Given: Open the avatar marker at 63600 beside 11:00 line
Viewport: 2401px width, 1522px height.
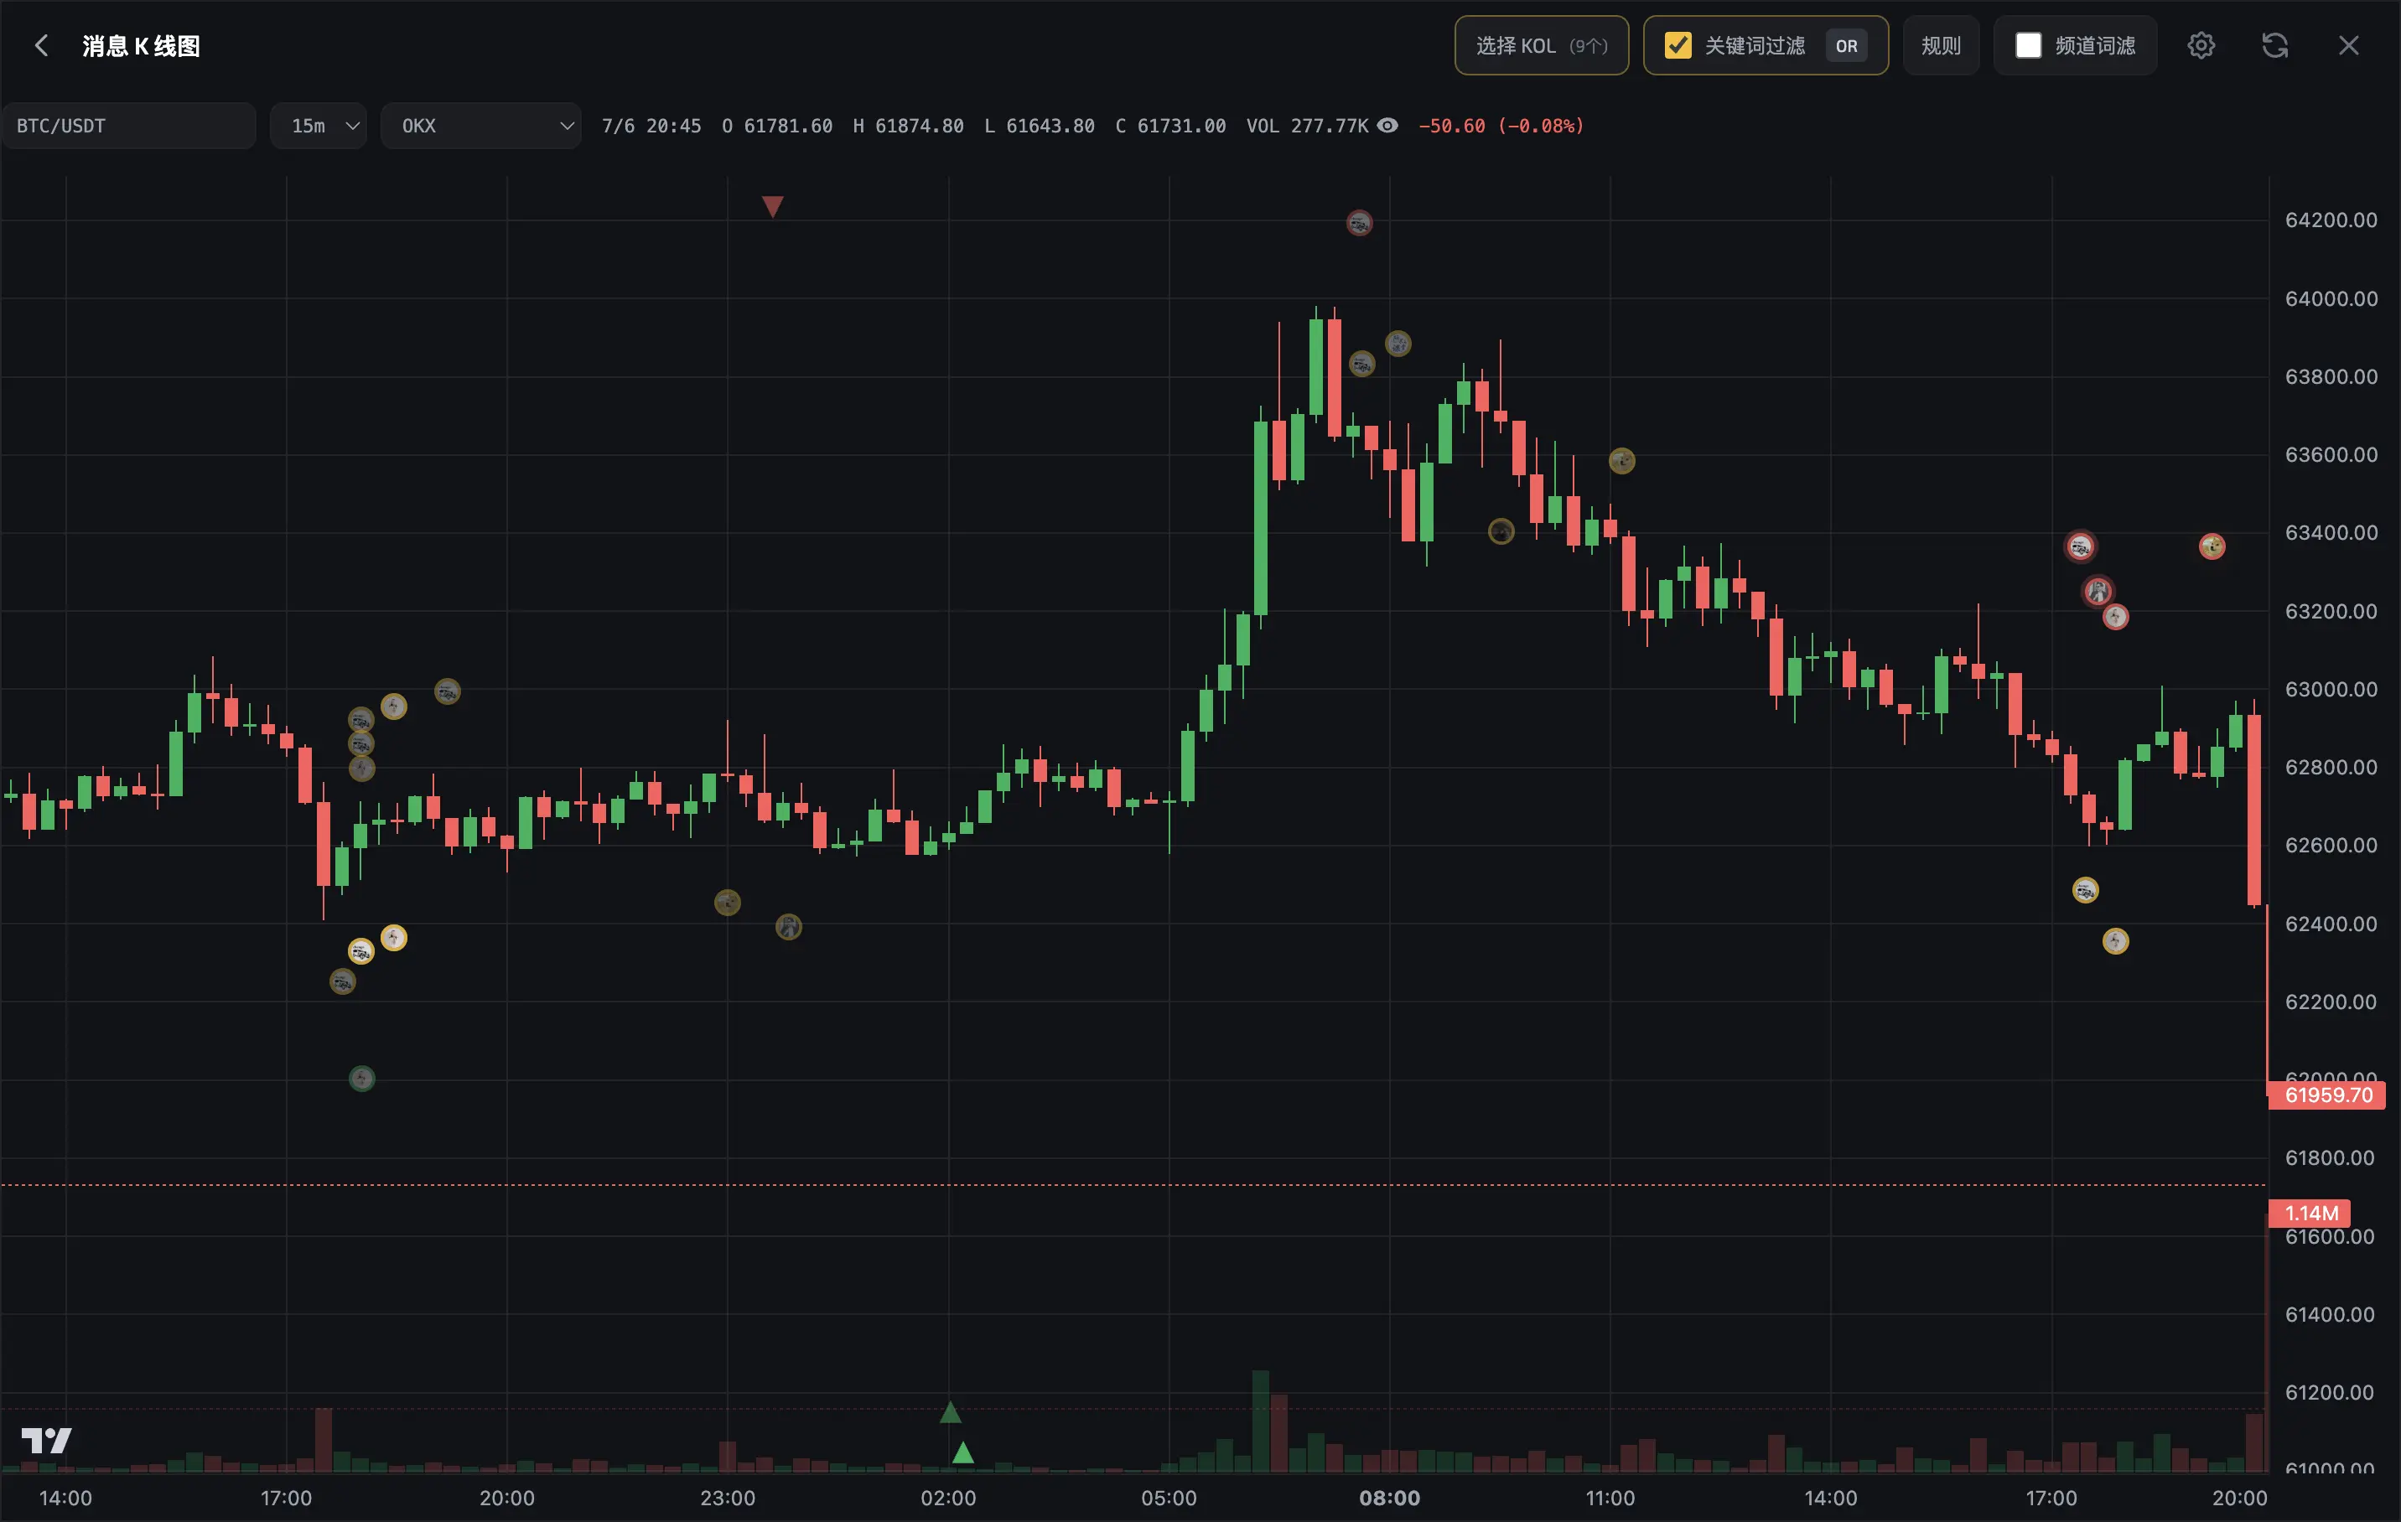Looking at the screenshot, I should (x=1621, y=460).
